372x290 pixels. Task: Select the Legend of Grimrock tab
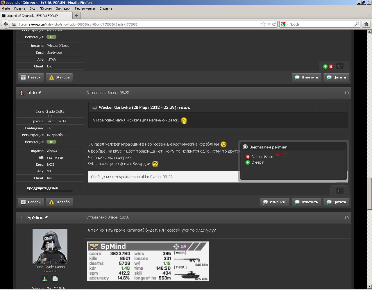36,15
